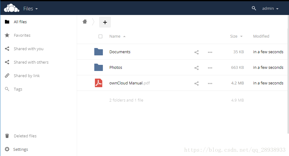This screenshot has height=156, width=289.
Task: Open more actions for ownCloud Manual.pdf
Action: [x=210, y=84]
